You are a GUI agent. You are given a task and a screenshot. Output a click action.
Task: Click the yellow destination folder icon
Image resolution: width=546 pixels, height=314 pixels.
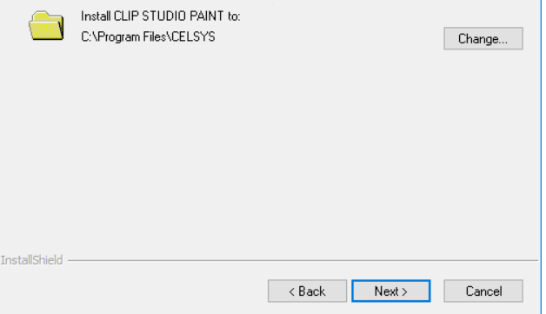tap(46, 26)
